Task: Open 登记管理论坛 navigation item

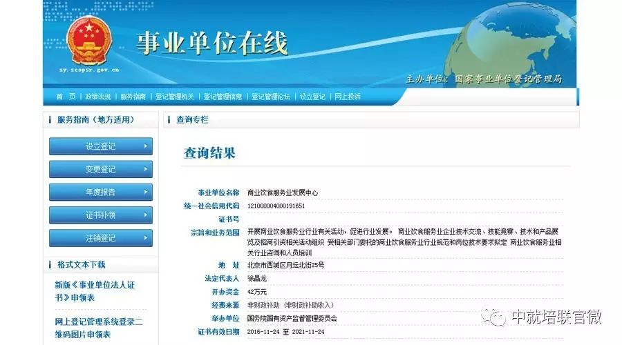Action: point(270,97)
